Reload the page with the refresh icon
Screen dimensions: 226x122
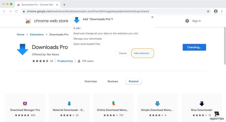click(x=16, y=11)
